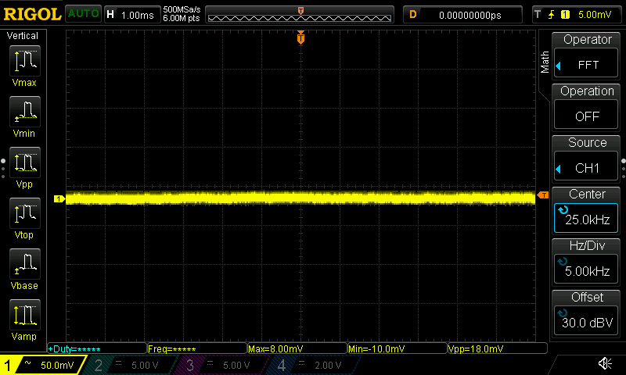
Task: Select the Vmax measurement icon
Action: (x=25, y=61)
